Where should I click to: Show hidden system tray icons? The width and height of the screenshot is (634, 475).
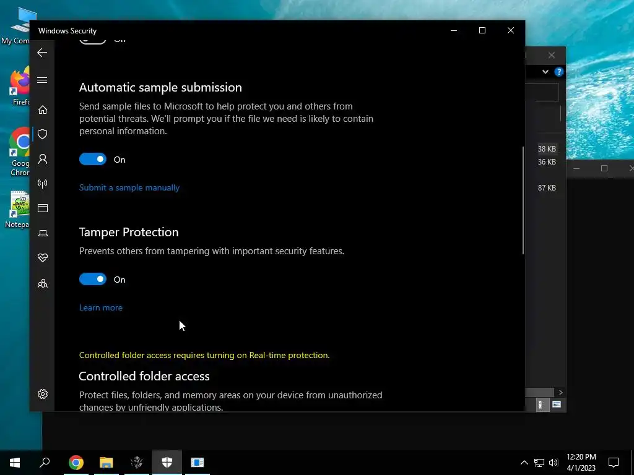point(524,463)
